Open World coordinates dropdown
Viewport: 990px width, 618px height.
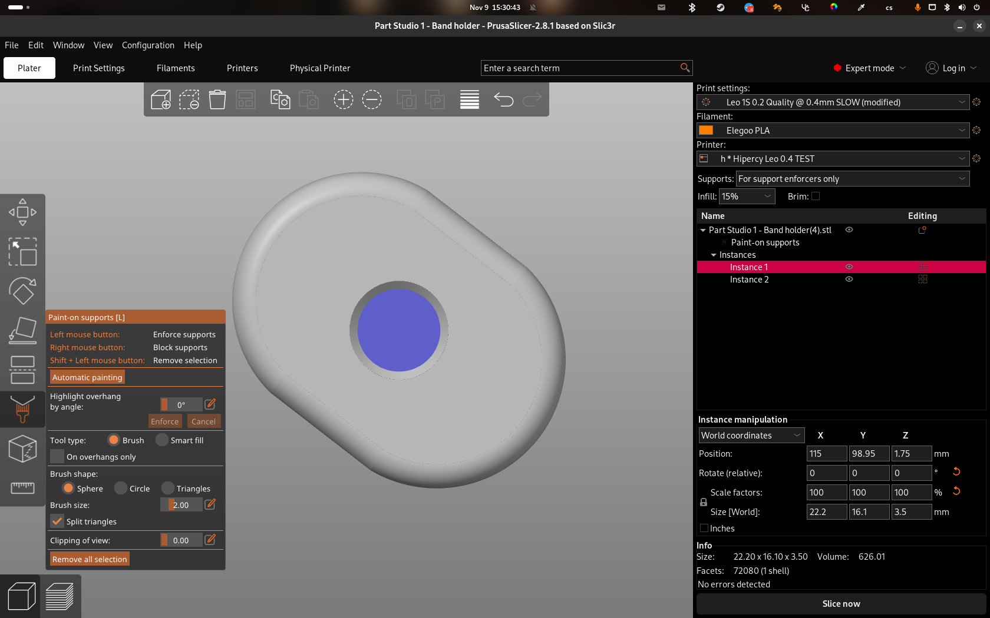pyautogui.click(x=751, y=436)
